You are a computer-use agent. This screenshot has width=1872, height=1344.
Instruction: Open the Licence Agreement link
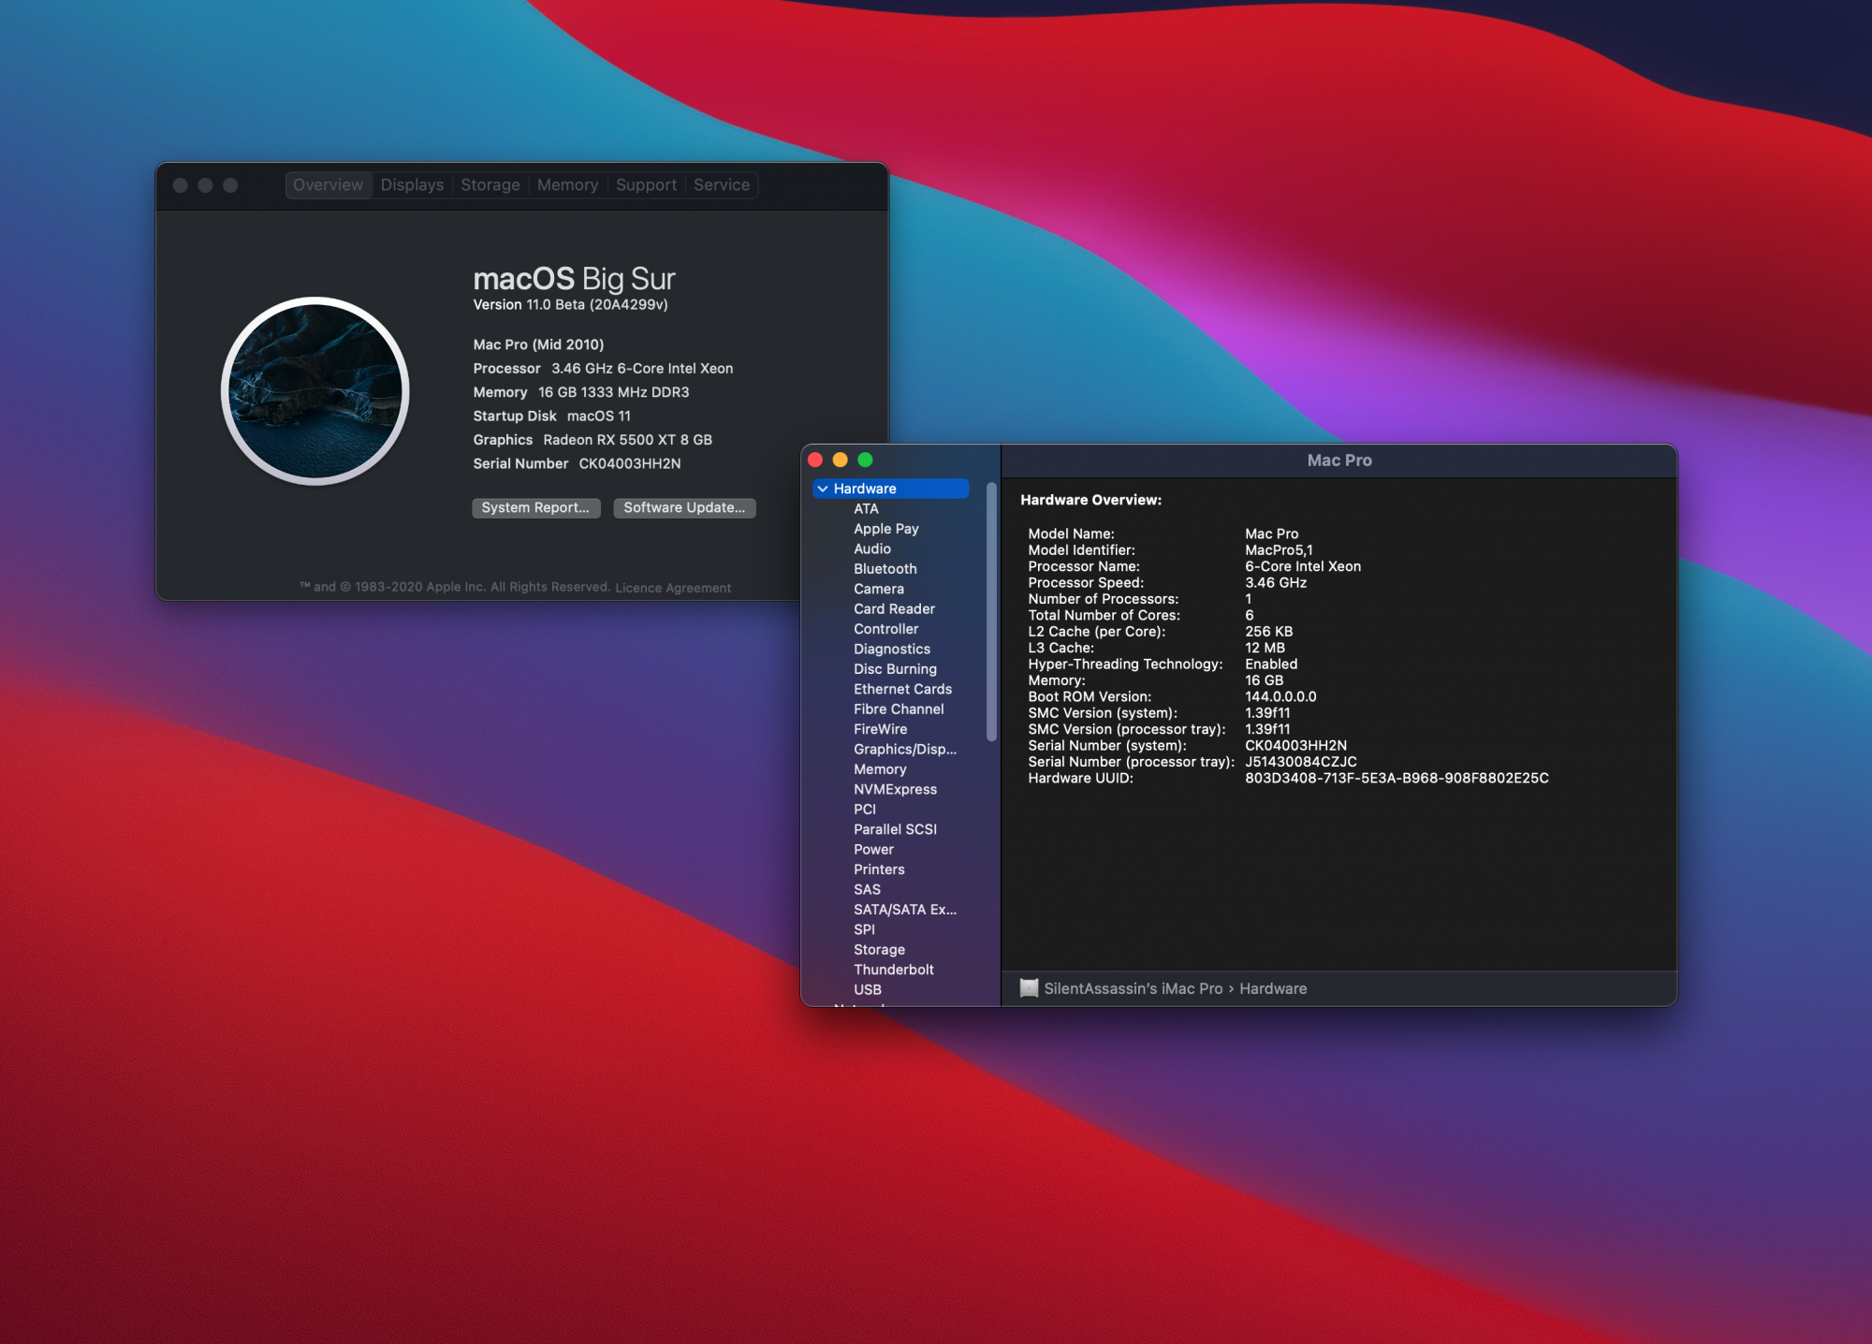click(x=673, y=588)
